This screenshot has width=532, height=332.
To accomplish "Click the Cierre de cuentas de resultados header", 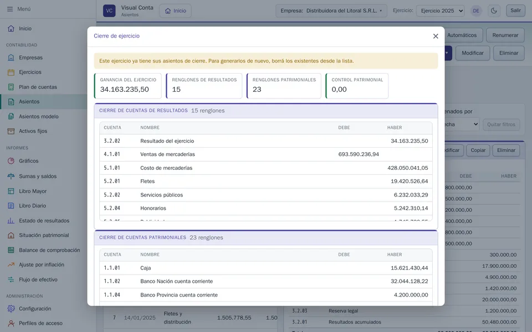I will pos(265,111).
